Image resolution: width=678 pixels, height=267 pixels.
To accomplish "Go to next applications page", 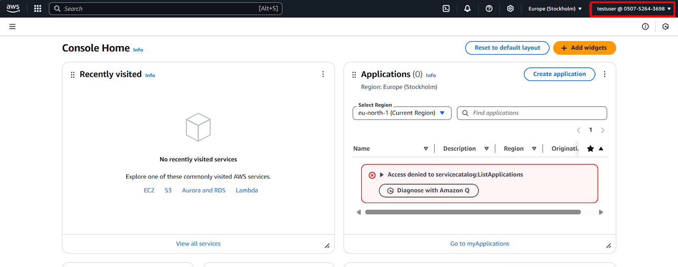I will (x=603, y=130).
